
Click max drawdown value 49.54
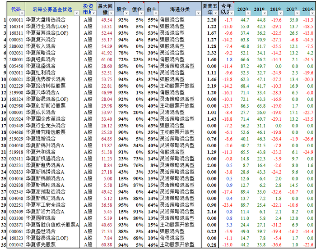tap(107, 20)
